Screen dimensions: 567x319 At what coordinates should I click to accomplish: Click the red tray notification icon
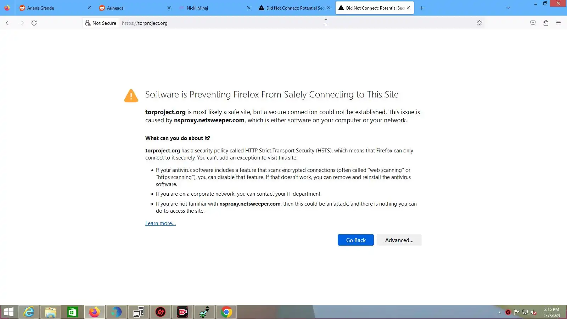[508, 312]
